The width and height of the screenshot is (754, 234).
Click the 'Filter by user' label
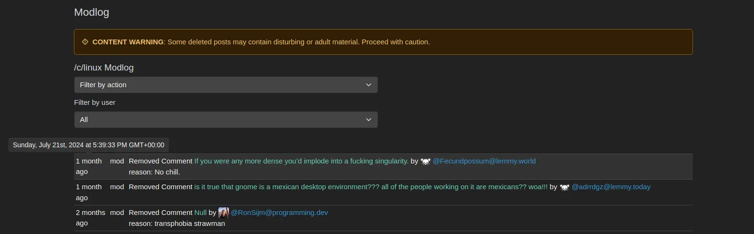point(94,102)
